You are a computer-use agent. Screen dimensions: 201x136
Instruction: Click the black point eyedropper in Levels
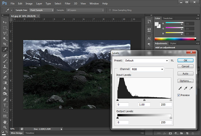(179, 88)
